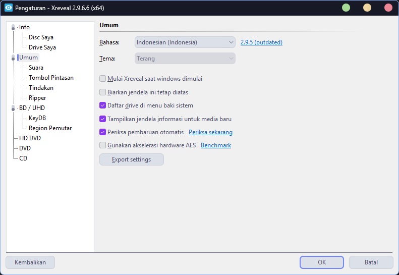Click the Periksa sekarang link
Viewport: 399px width, 275px height.
coord(210,132)
